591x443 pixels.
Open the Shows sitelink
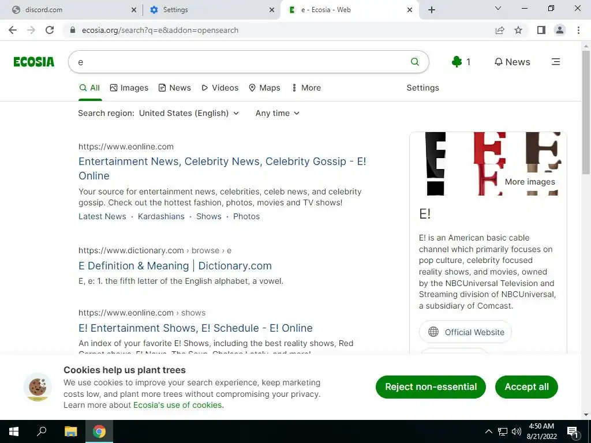click(x=208, y=216)
